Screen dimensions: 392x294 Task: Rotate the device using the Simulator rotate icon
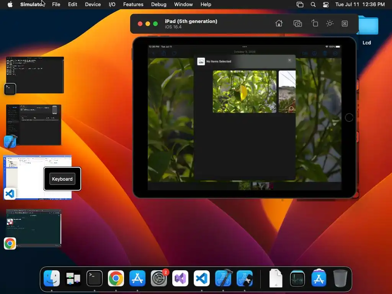click(x=315, y=23)
